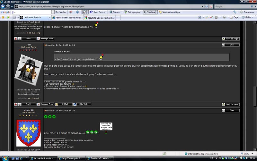
Task: Expand the Trouver dropdown arrow
Action: (x=122, y=12)
